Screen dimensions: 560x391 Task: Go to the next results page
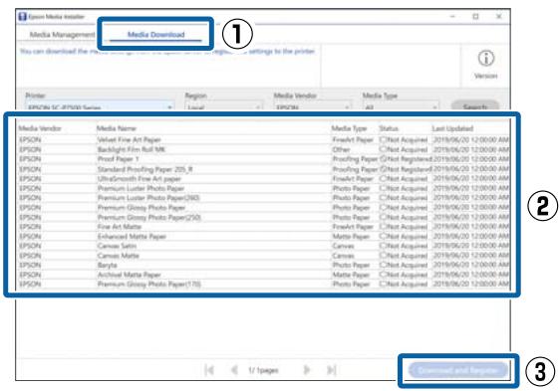coord(307,370)
